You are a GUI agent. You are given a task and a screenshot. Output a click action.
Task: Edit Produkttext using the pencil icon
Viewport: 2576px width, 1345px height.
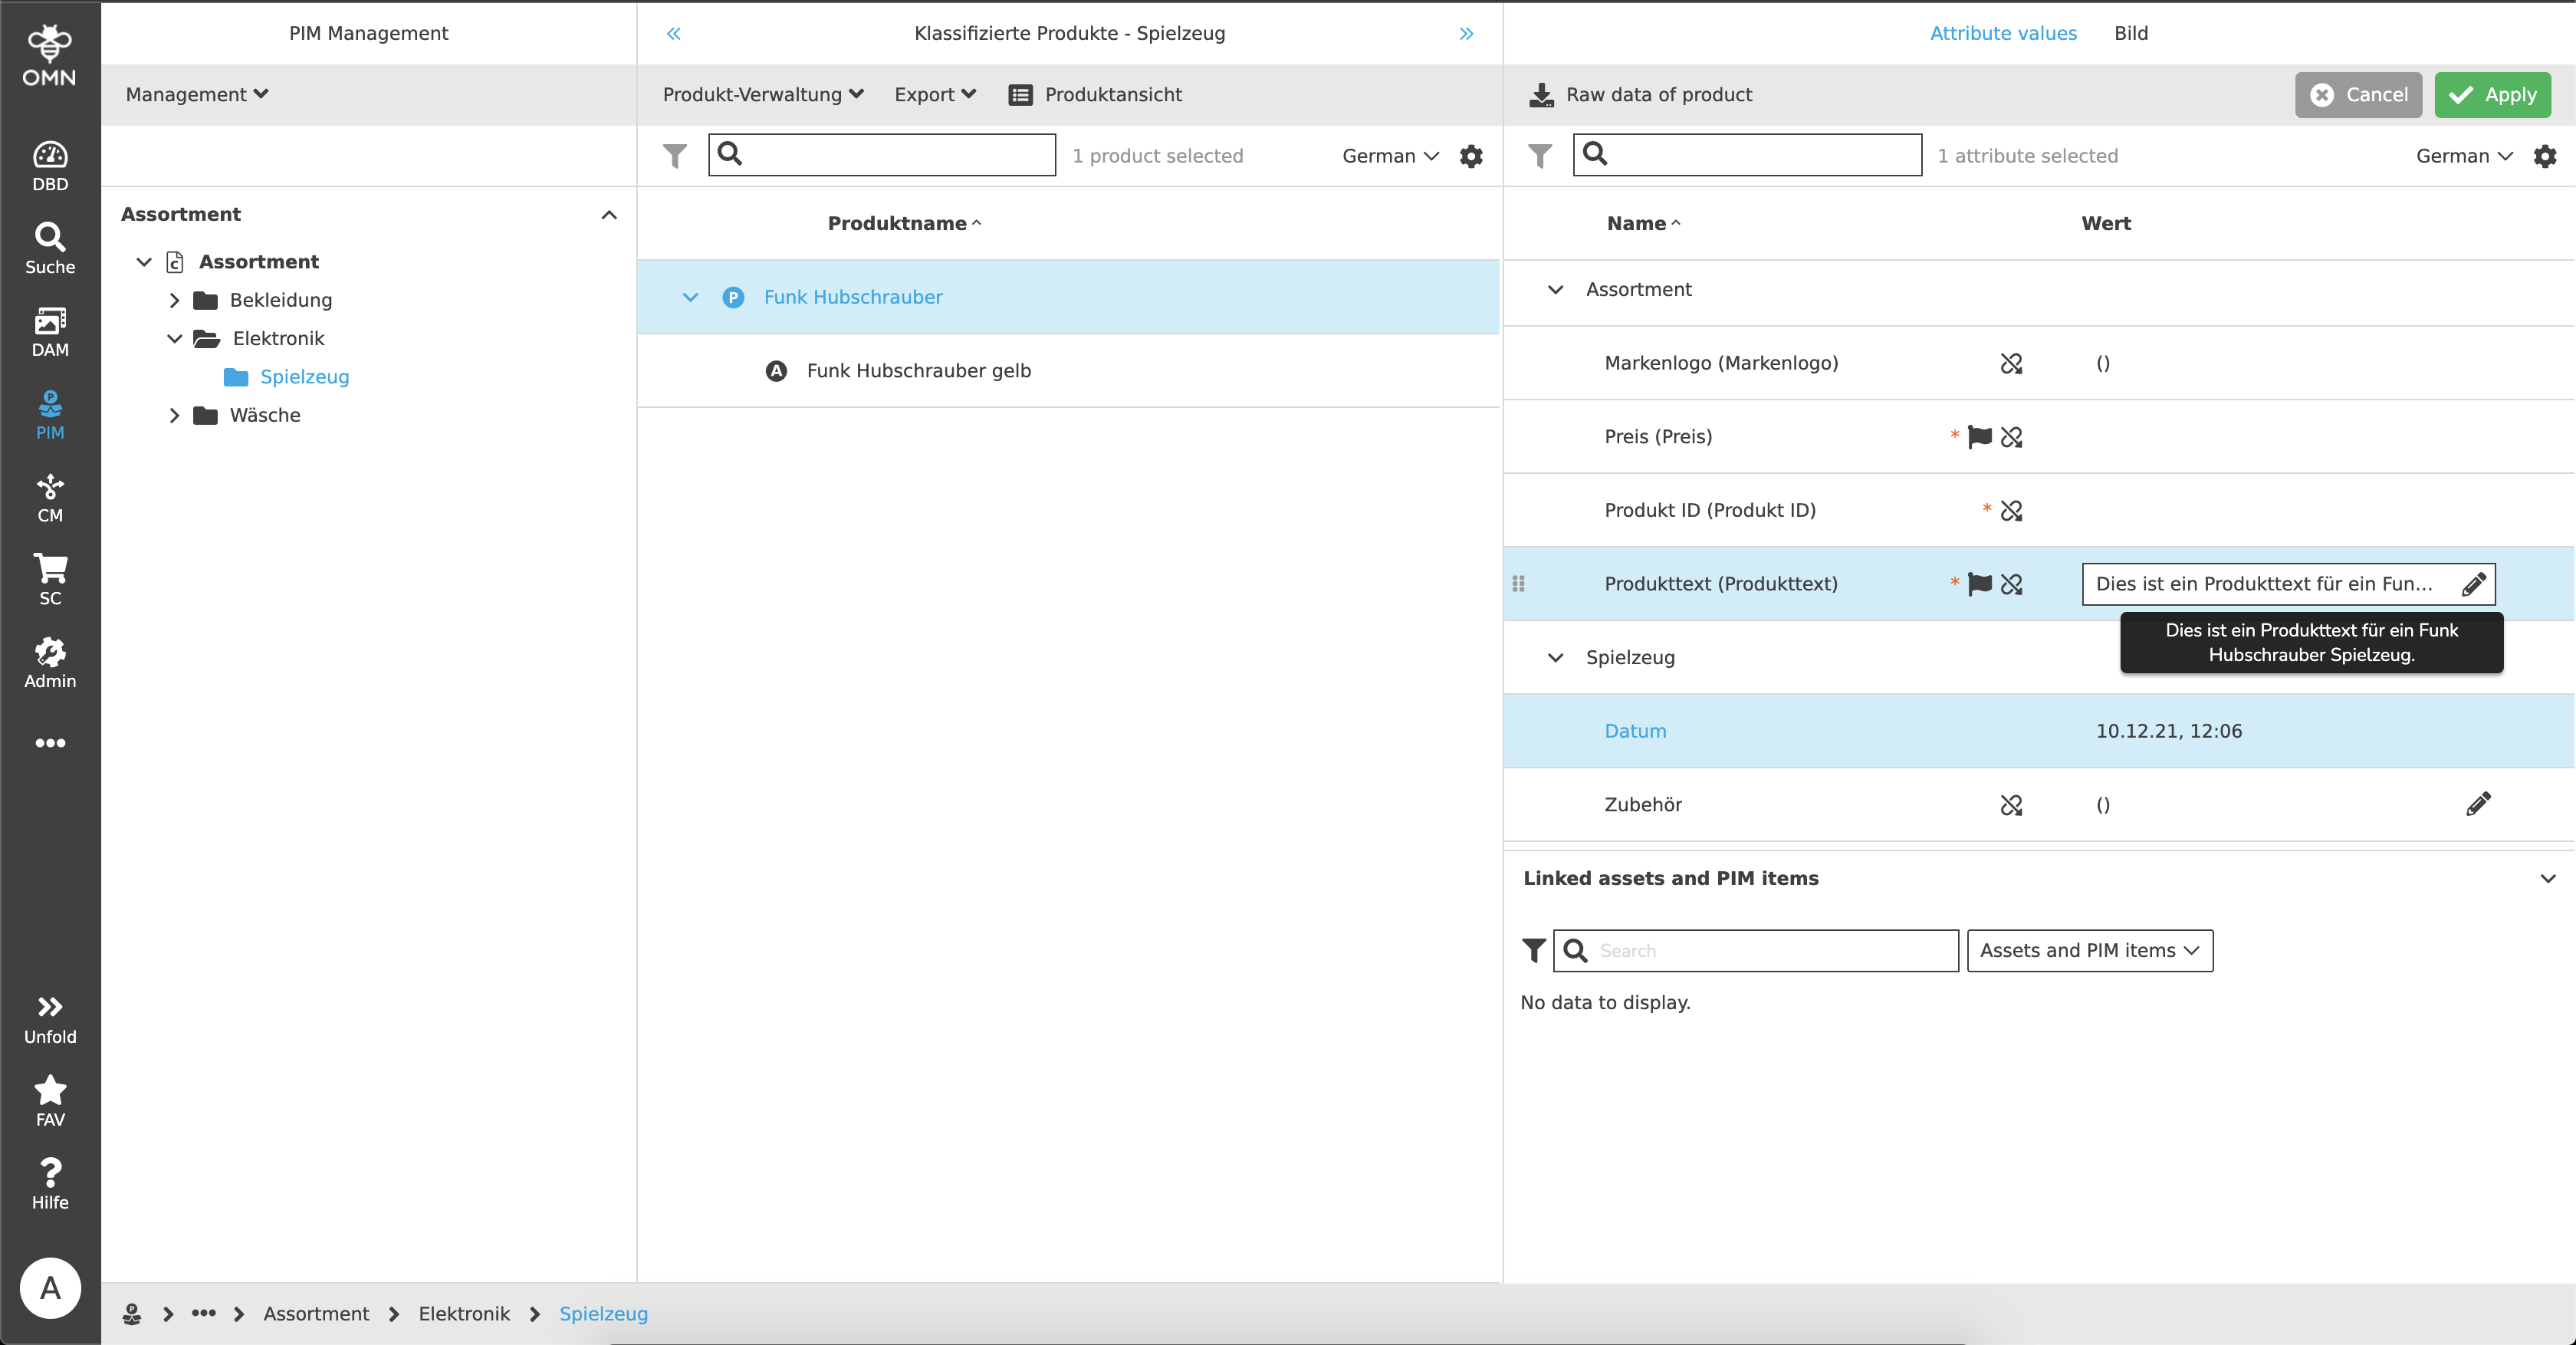(2474, 584)
